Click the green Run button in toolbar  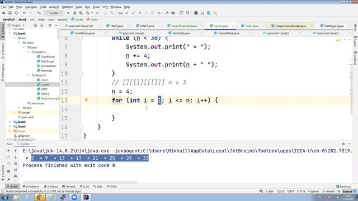click(x=68, y=13)
